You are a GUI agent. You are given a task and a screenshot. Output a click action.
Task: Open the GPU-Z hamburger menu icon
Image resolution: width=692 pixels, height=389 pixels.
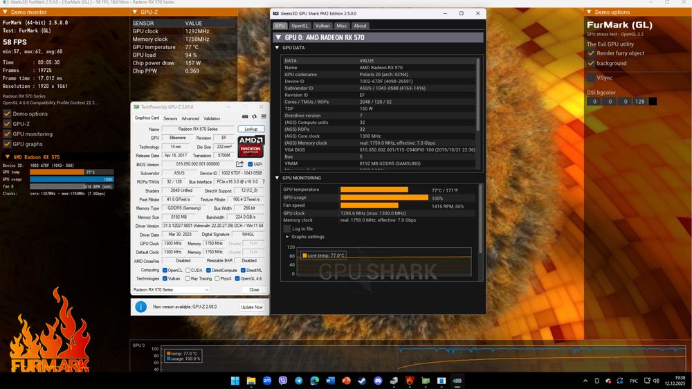[x=264, y=116]
